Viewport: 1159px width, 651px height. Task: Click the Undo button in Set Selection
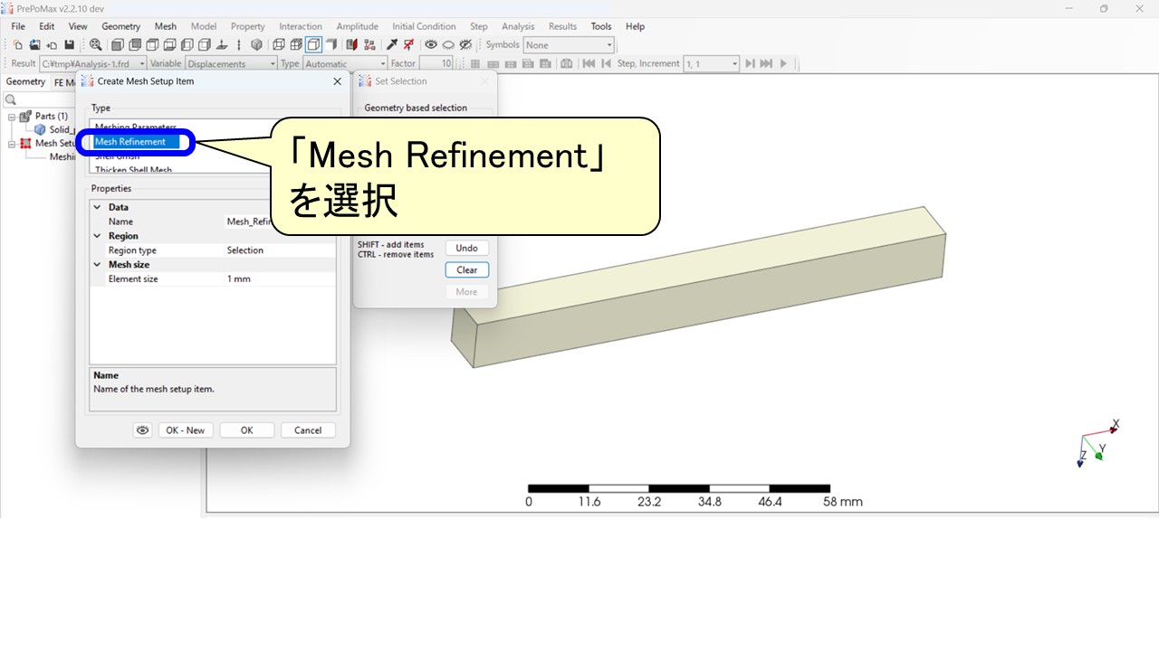click(x=467, y=248)
